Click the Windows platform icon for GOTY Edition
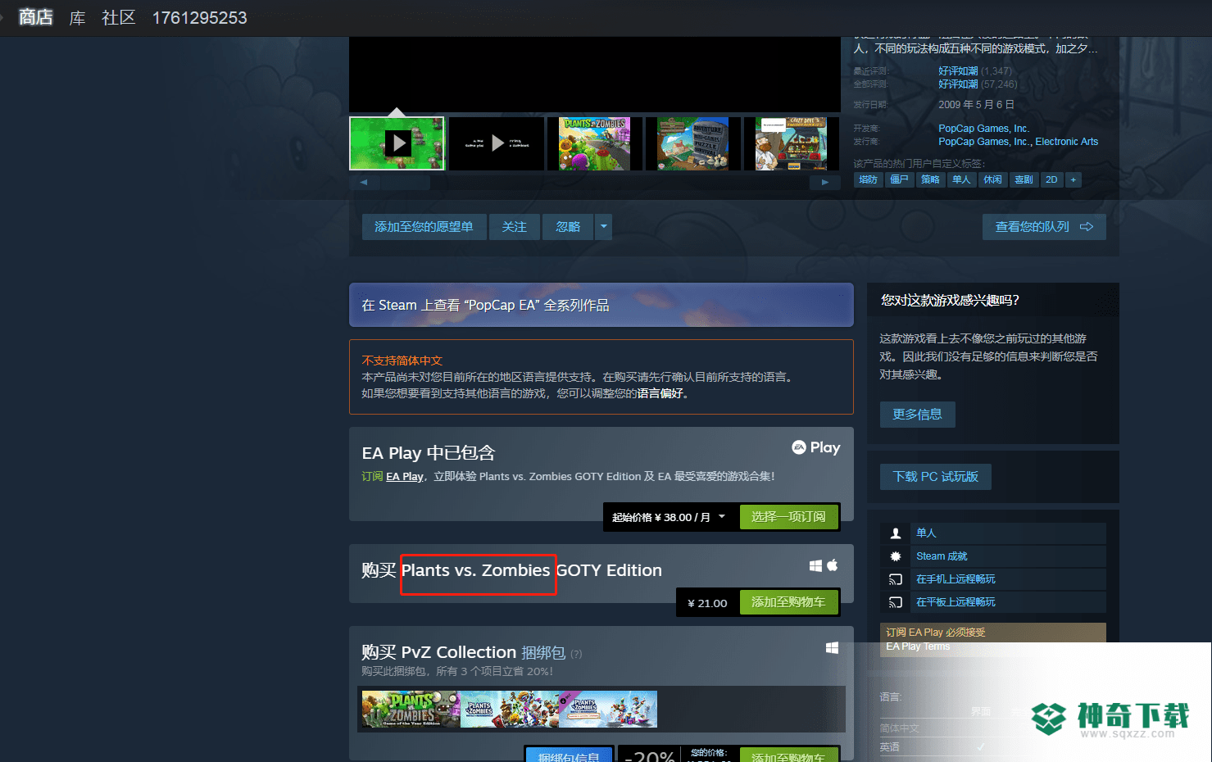Viewport: 1212px width, 762px height. click(x=815, y=565)
